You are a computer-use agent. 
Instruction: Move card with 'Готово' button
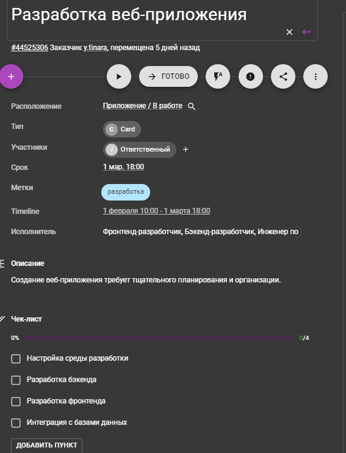(x=168, y=76)
